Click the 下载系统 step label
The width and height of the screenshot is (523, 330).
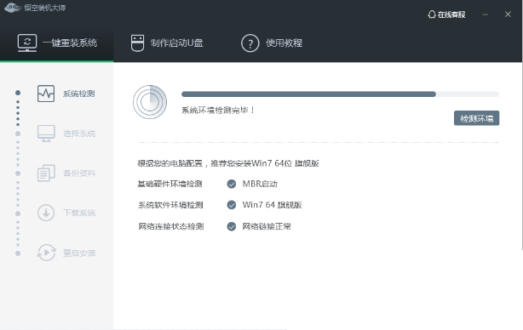(79, 213)
